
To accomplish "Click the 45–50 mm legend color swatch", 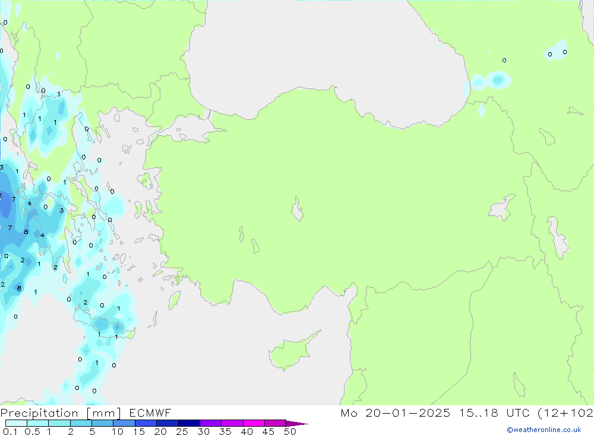I will 275,423.
